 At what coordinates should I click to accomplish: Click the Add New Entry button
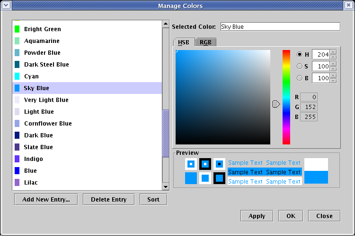tap(46, 200)
